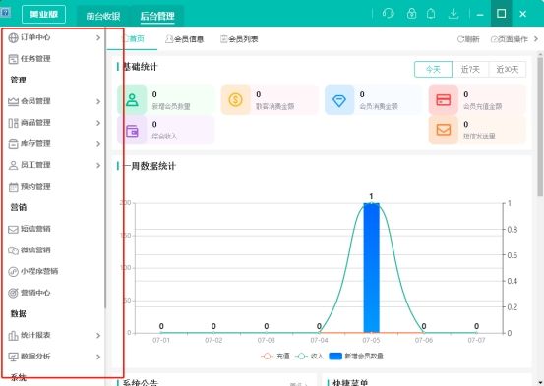Open 预约管理 via its calendar icon
This screenshot has height=386, width=544.
(13, 187)
